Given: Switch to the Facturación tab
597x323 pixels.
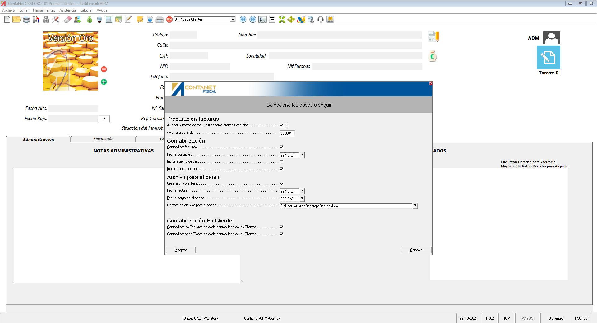Looking at the screenshot, I should point(103,139).
